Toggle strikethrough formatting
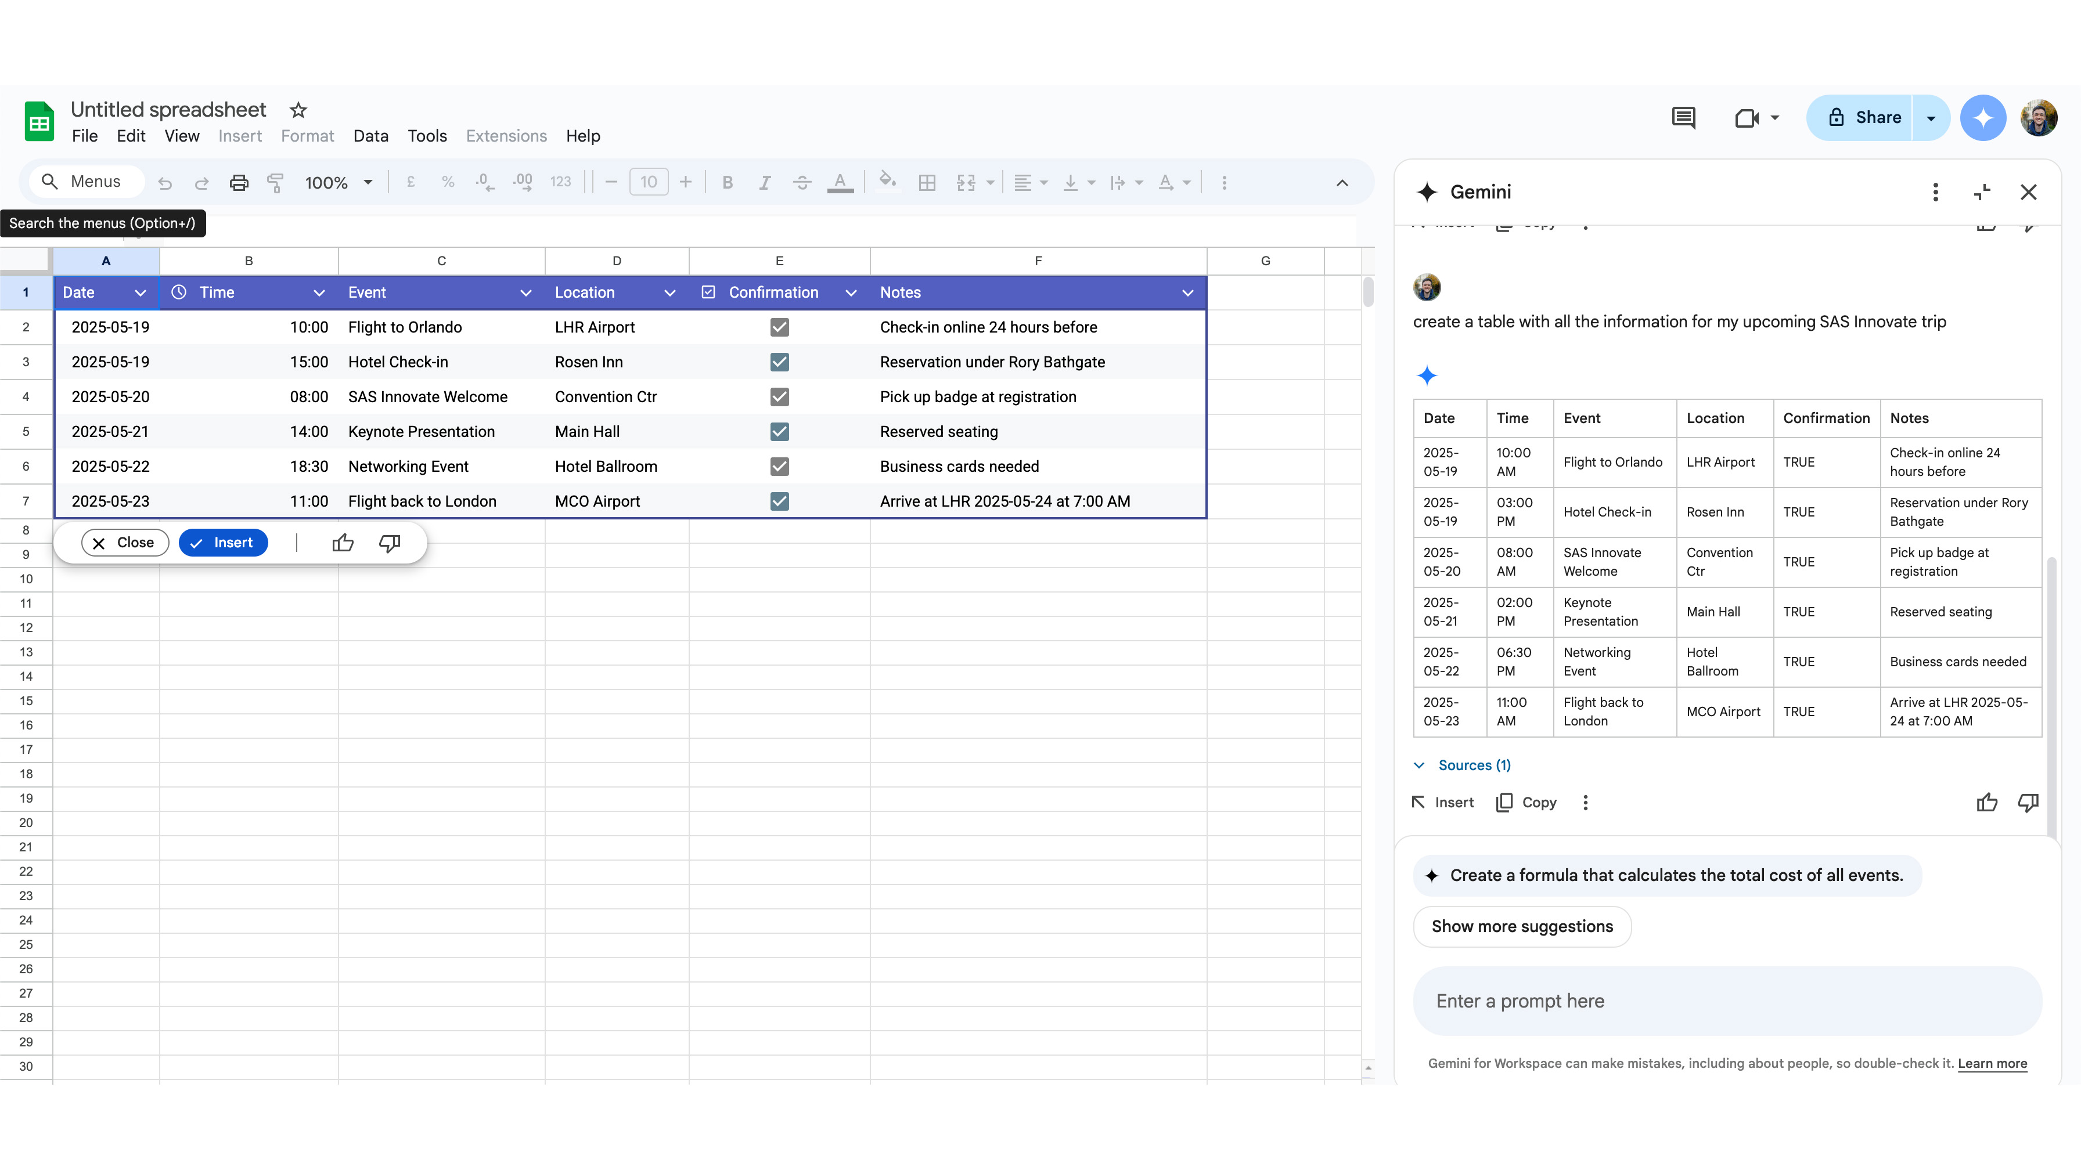This screenshot has height=1170, width=2081. point(802,182)
